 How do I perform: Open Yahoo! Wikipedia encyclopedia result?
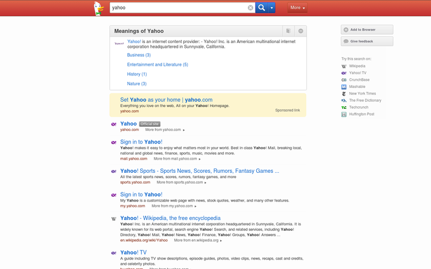[170, 218]
